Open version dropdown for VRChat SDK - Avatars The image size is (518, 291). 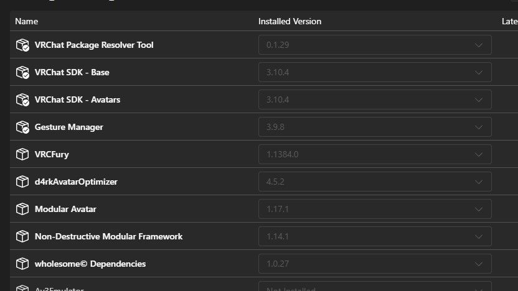tap(375, 99)
